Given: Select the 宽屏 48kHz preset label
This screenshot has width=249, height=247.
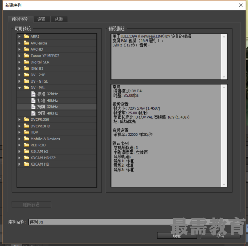Looking at the screenshot, I should click(x=48, y=113).
